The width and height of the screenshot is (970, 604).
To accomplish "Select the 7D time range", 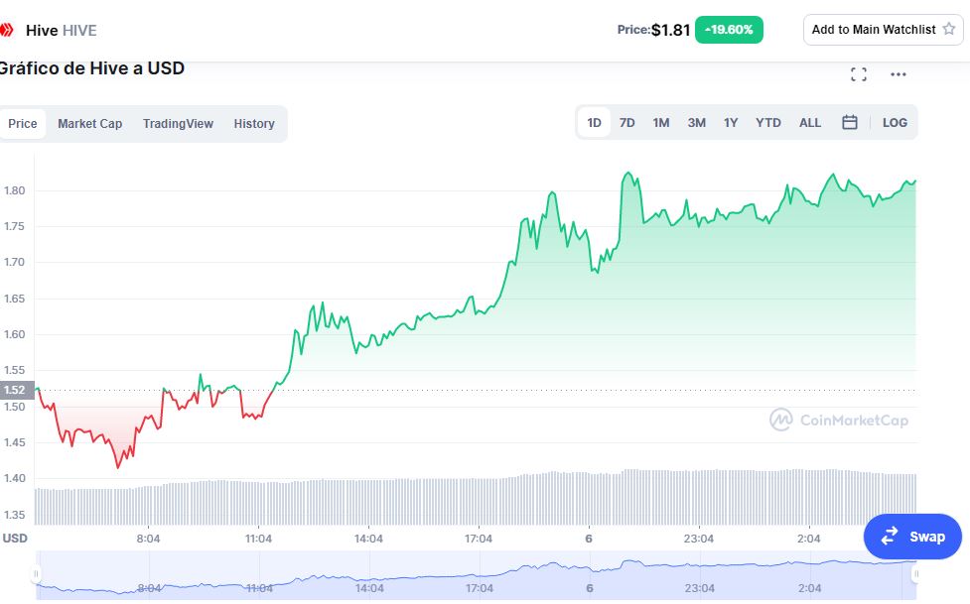I will tap(627, 122).
